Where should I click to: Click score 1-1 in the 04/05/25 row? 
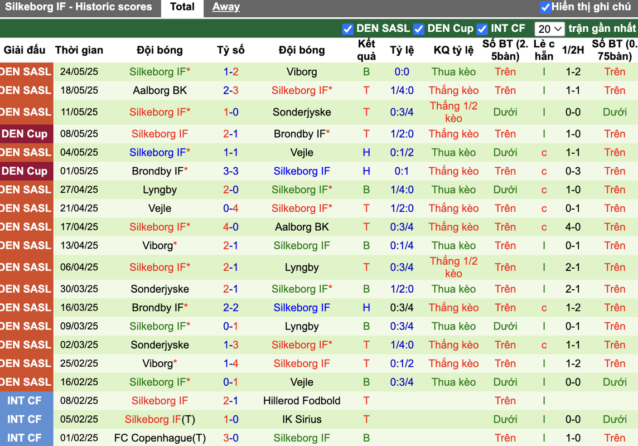coord(231,152)
